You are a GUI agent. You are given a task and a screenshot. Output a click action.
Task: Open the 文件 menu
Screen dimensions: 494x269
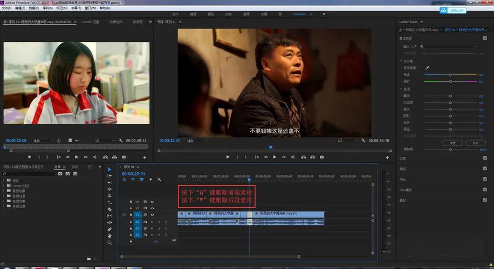pyautogui.click(x=6, y=9)
